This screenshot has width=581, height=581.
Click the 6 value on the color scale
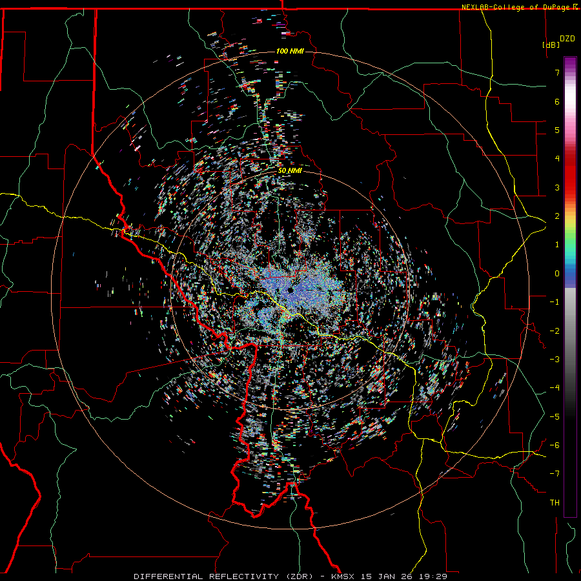(557, 101)
